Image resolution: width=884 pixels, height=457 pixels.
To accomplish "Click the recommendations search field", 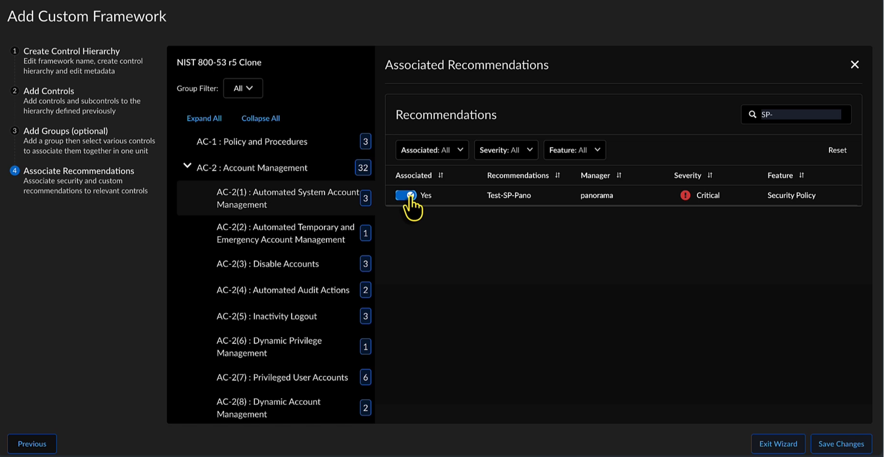I will [800, 114].
